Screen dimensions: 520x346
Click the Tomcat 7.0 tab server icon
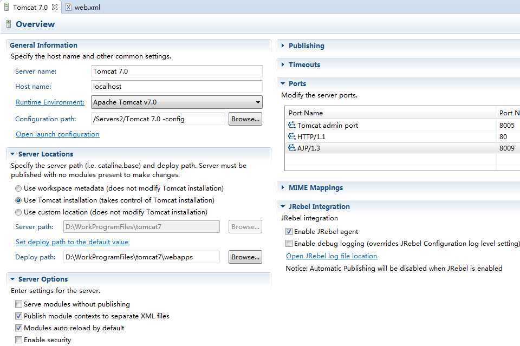pos(6,8)
